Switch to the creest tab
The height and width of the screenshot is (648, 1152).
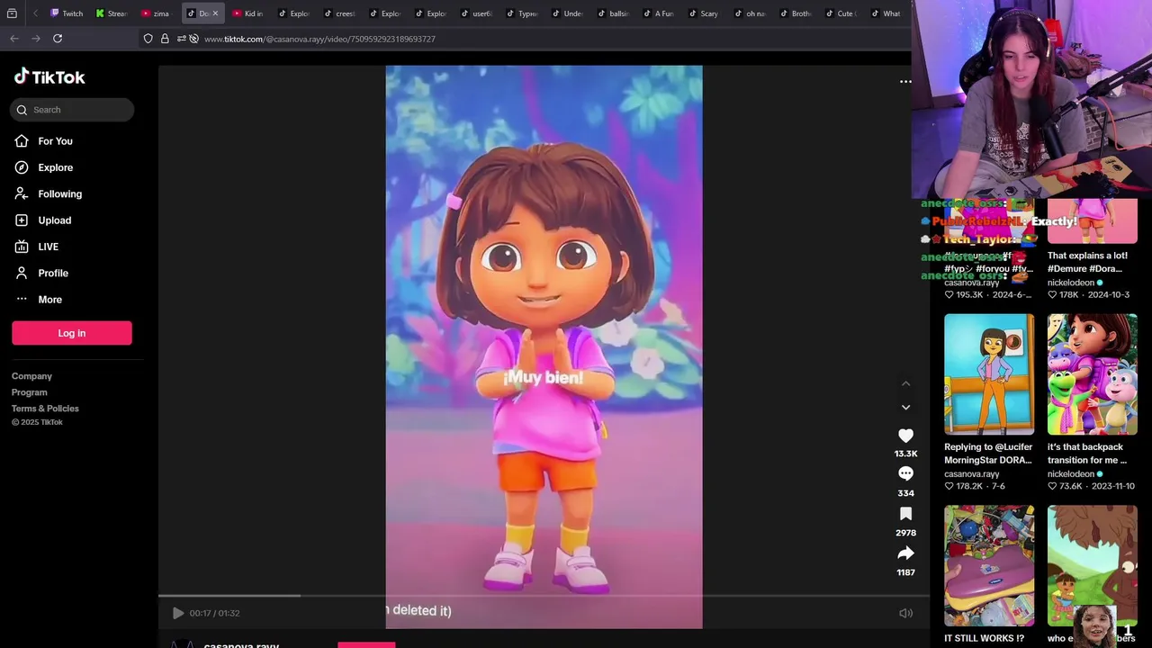coord(339,13)
